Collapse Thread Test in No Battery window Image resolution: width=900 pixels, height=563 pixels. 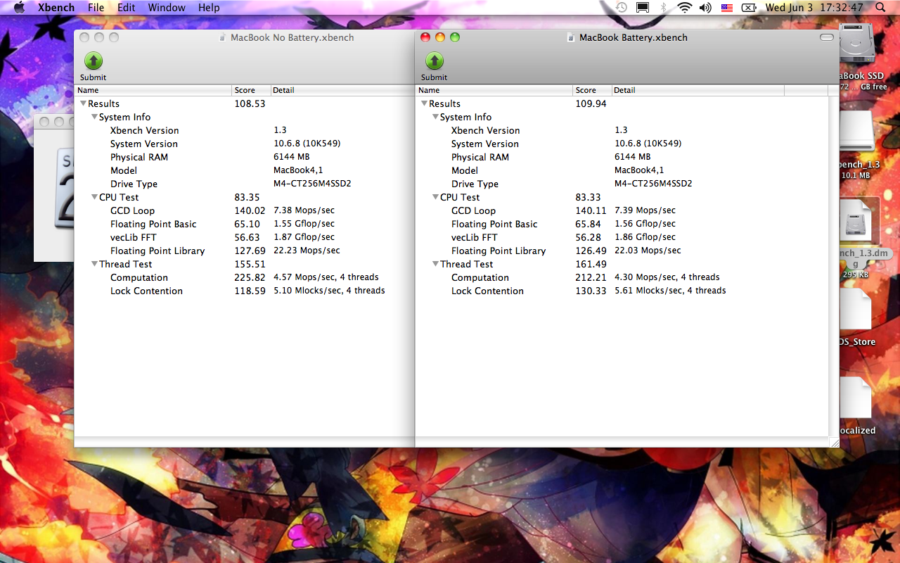(94, 264)
